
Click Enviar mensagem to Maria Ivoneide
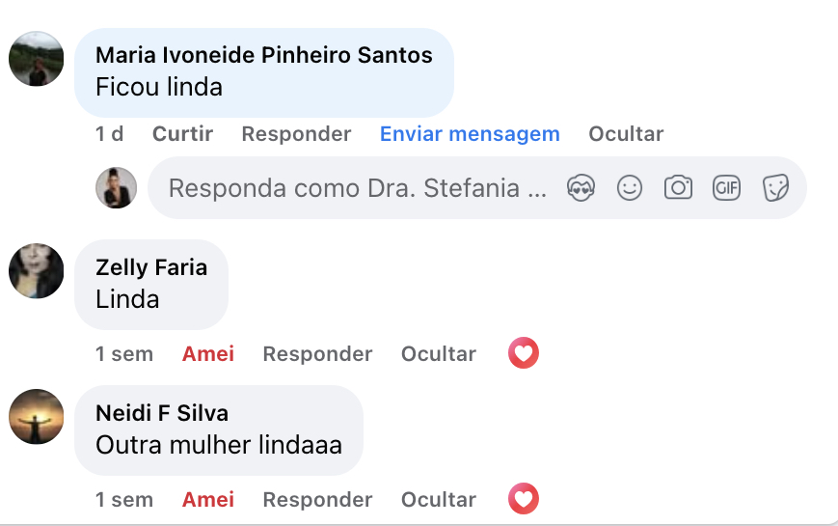[x=470, y=134]
